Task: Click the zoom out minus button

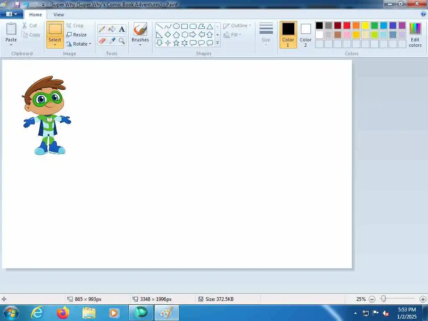Action: (x=372, y=299)
